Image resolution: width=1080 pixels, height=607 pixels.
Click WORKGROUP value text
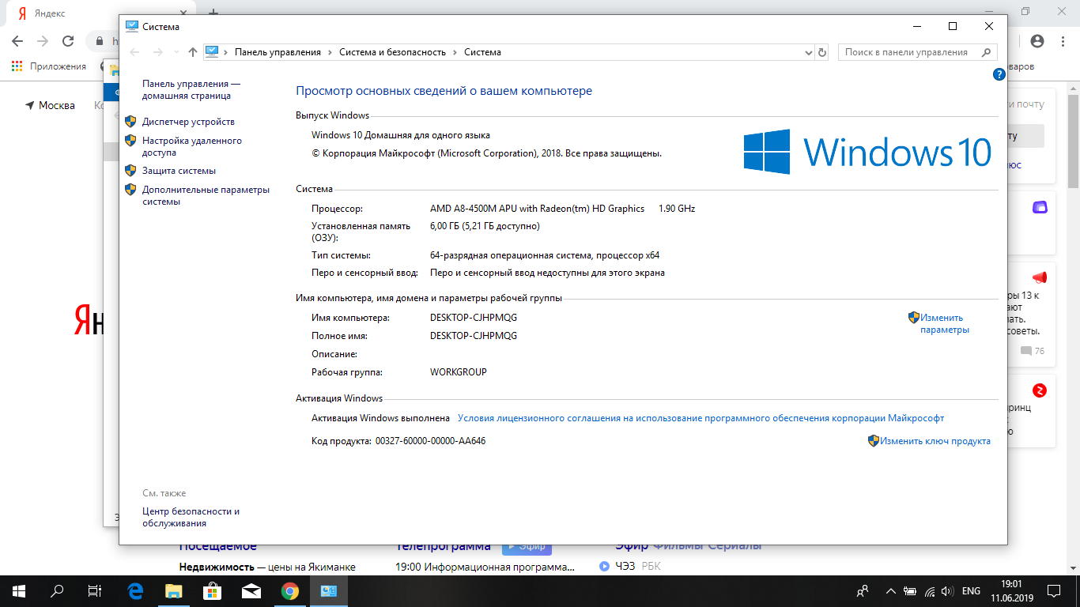[x=459, y=371]
